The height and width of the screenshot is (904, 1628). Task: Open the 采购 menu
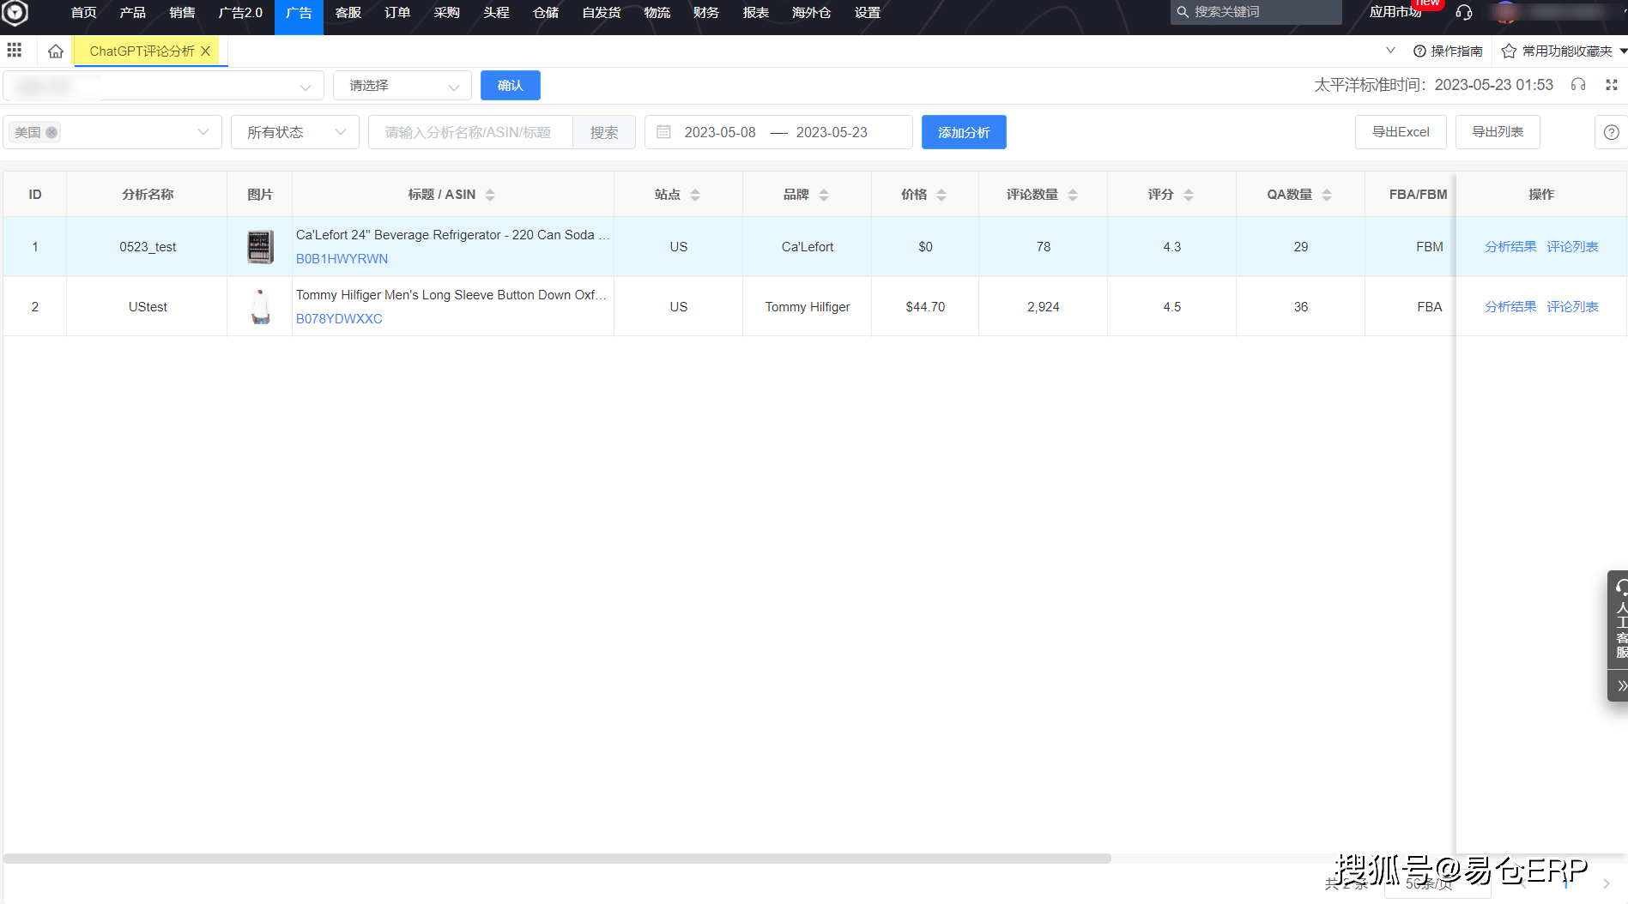pos(446,13)
